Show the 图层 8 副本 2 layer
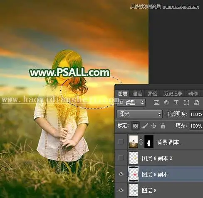Viewport: 203px width, 198px height. (x=121, y=158)
